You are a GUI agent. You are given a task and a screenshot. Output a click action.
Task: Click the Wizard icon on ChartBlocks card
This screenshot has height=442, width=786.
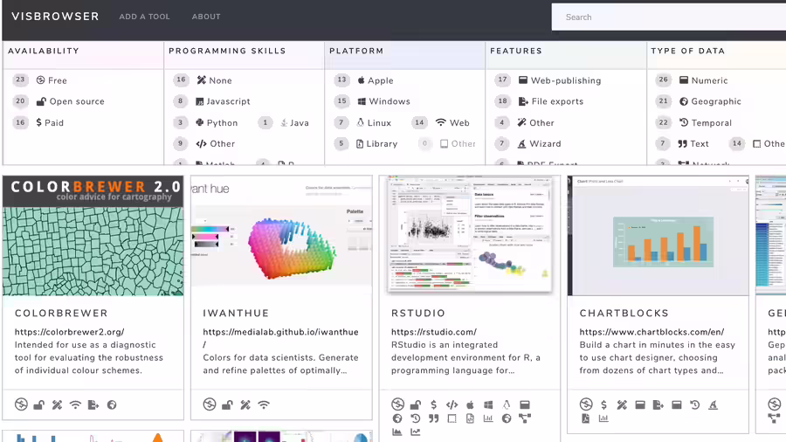[713, 405]
